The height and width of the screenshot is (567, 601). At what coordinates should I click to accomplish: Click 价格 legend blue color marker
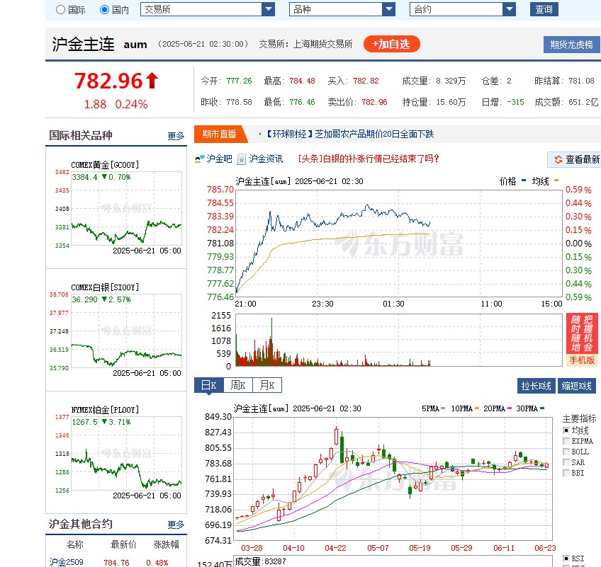(524, 181)
